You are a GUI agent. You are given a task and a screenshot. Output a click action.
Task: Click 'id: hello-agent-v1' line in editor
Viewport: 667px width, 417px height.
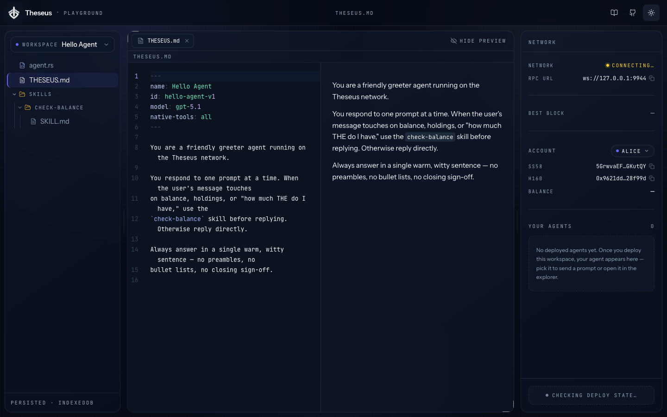(x=182, y=97)
